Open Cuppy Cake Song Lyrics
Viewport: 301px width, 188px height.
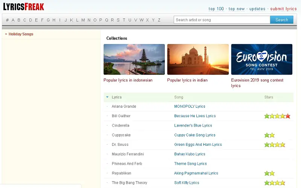pyautogui.click(x=195, y=135)
